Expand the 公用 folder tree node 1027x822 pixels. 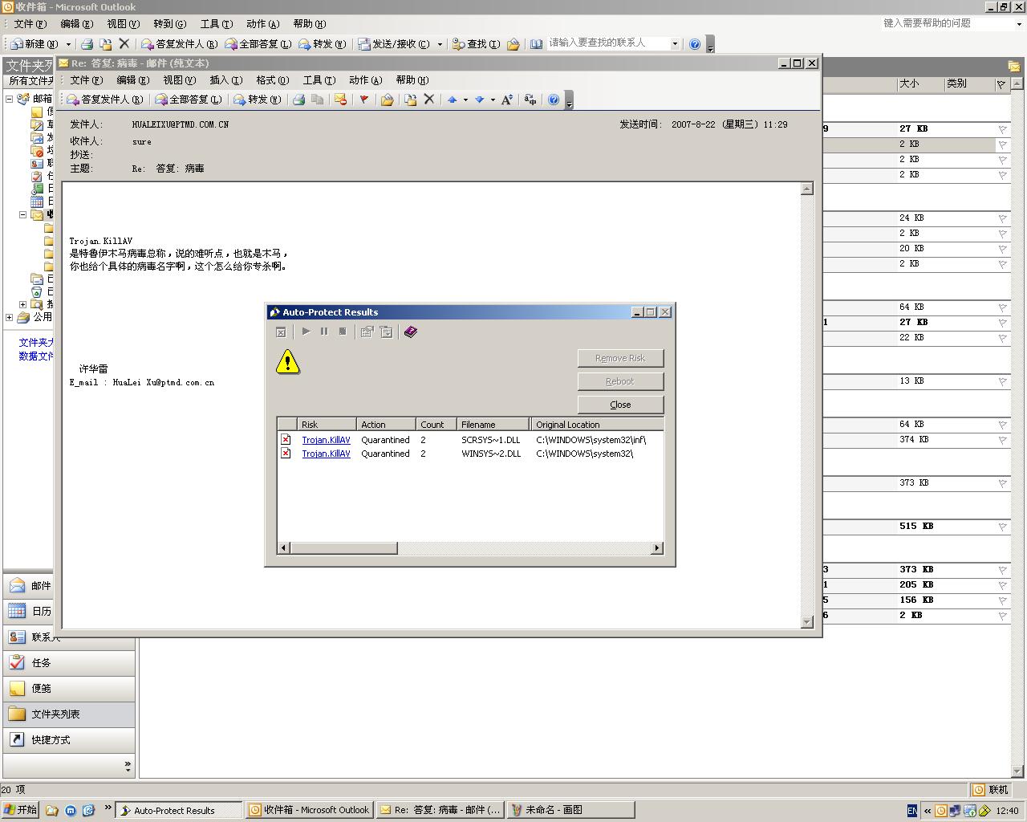pos(10,317)
